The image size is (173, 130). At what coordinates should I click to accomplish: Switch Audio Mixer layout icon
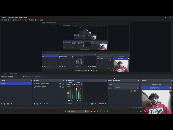92,104
